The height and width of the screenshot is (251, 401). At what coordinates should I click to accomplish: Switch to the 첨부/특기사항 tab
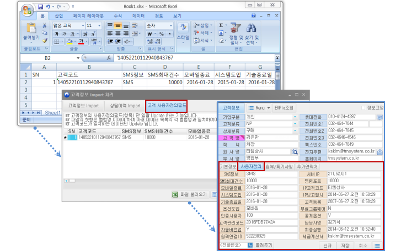click(279, 167)
